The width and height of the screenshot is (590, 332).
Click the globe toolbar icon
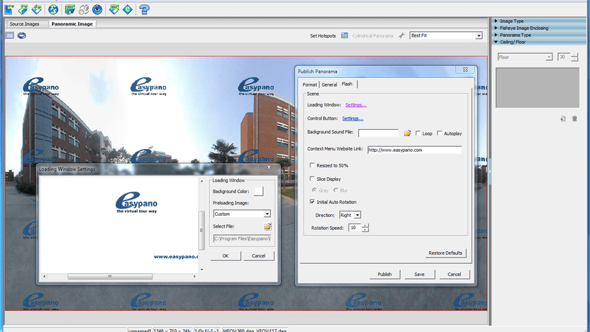tap(53, 9)
